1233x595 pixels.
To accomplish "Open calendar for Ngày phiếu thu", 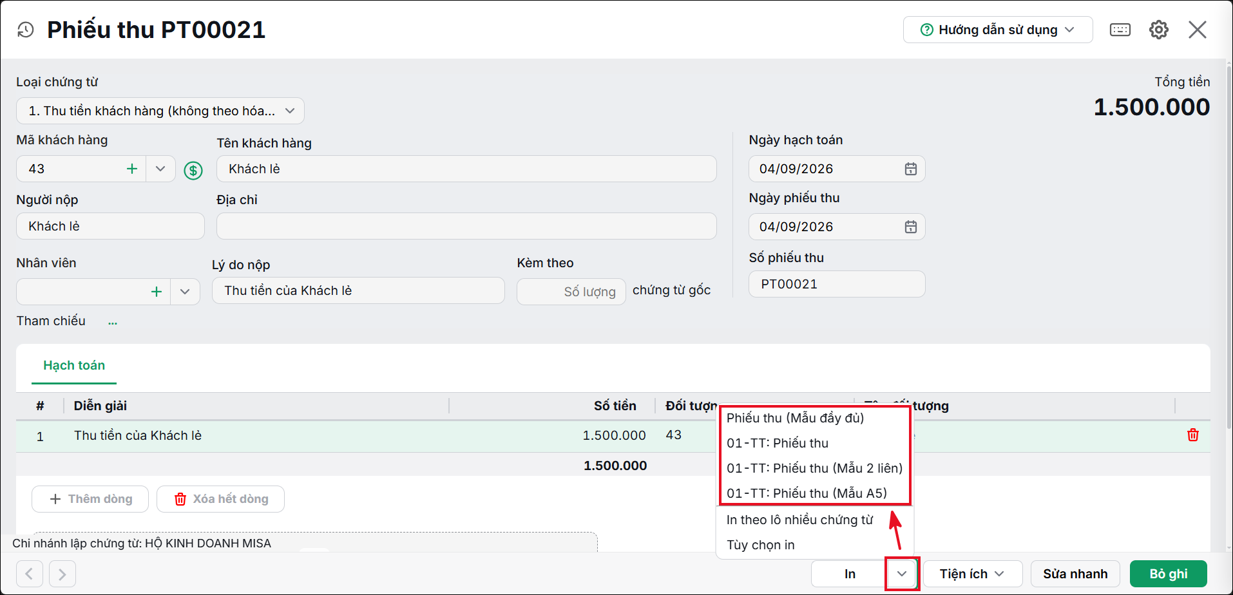I will (910, 227).
